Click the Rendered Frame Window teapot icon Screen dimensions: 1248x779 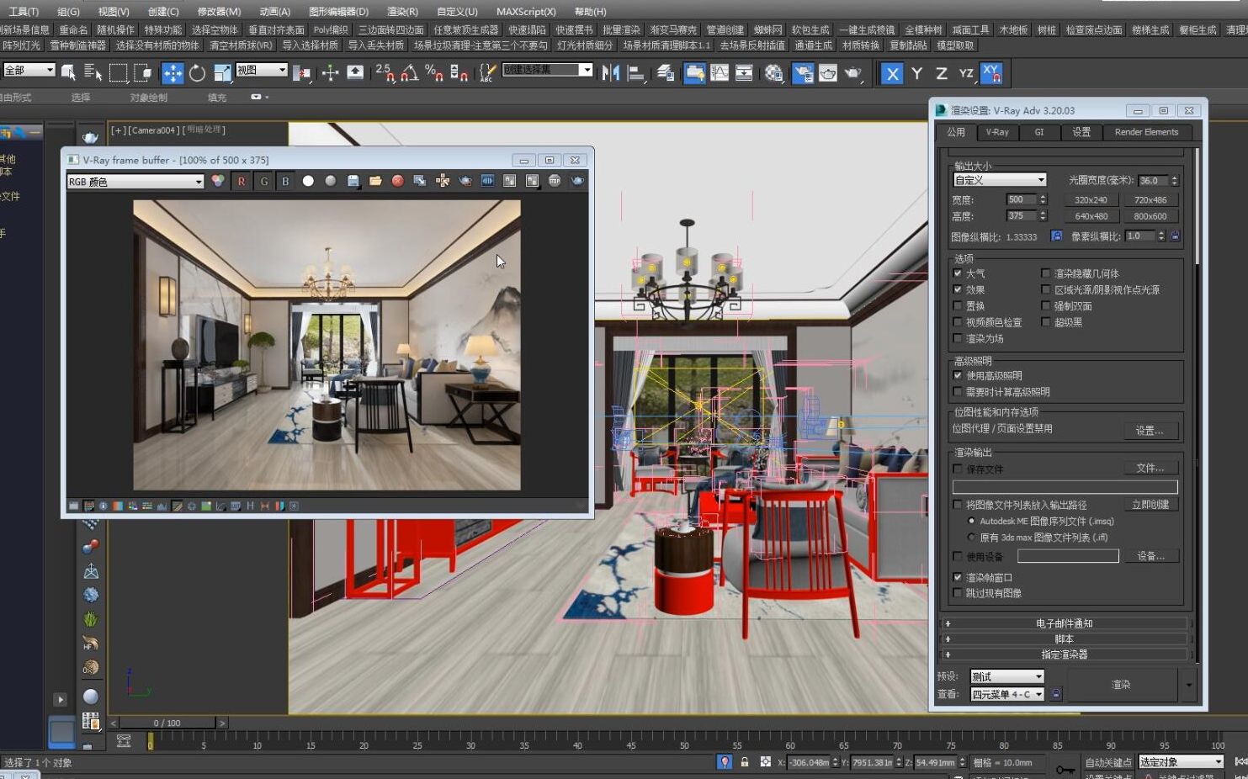click(828, 73)
